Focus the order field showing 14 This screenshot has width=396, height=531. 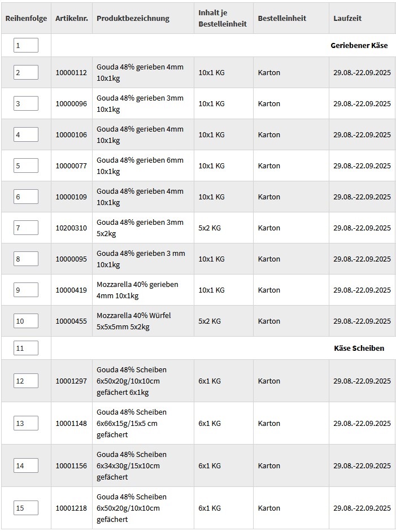(x=26, y=465)
